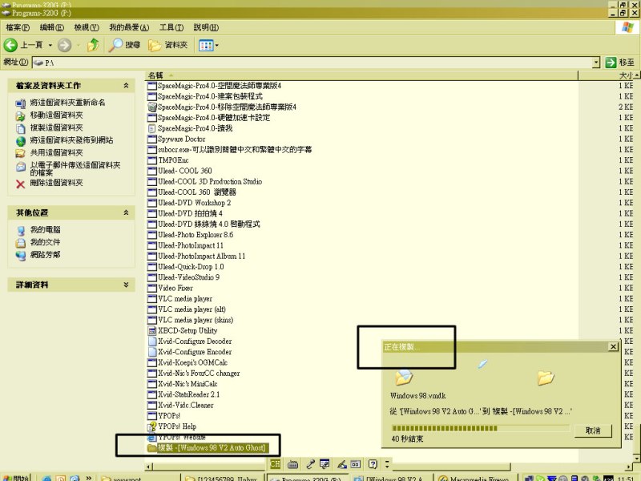Select the Xvid-StatsReader 2.1 entry
This screenshot has height=481, width=641.
coord(189,394)
